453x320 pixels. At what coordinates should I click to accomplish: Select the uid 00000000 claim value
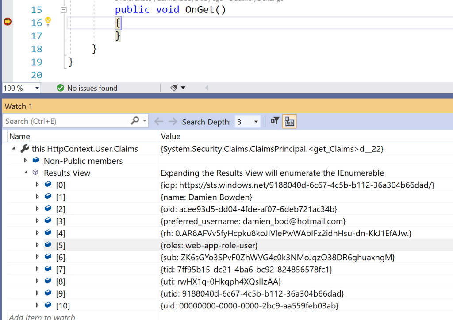pyautogui.click(x=250, y=306)
